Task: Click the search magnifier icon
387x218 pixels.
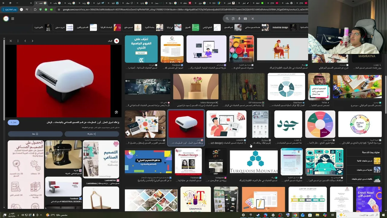Action: point(227,18)
